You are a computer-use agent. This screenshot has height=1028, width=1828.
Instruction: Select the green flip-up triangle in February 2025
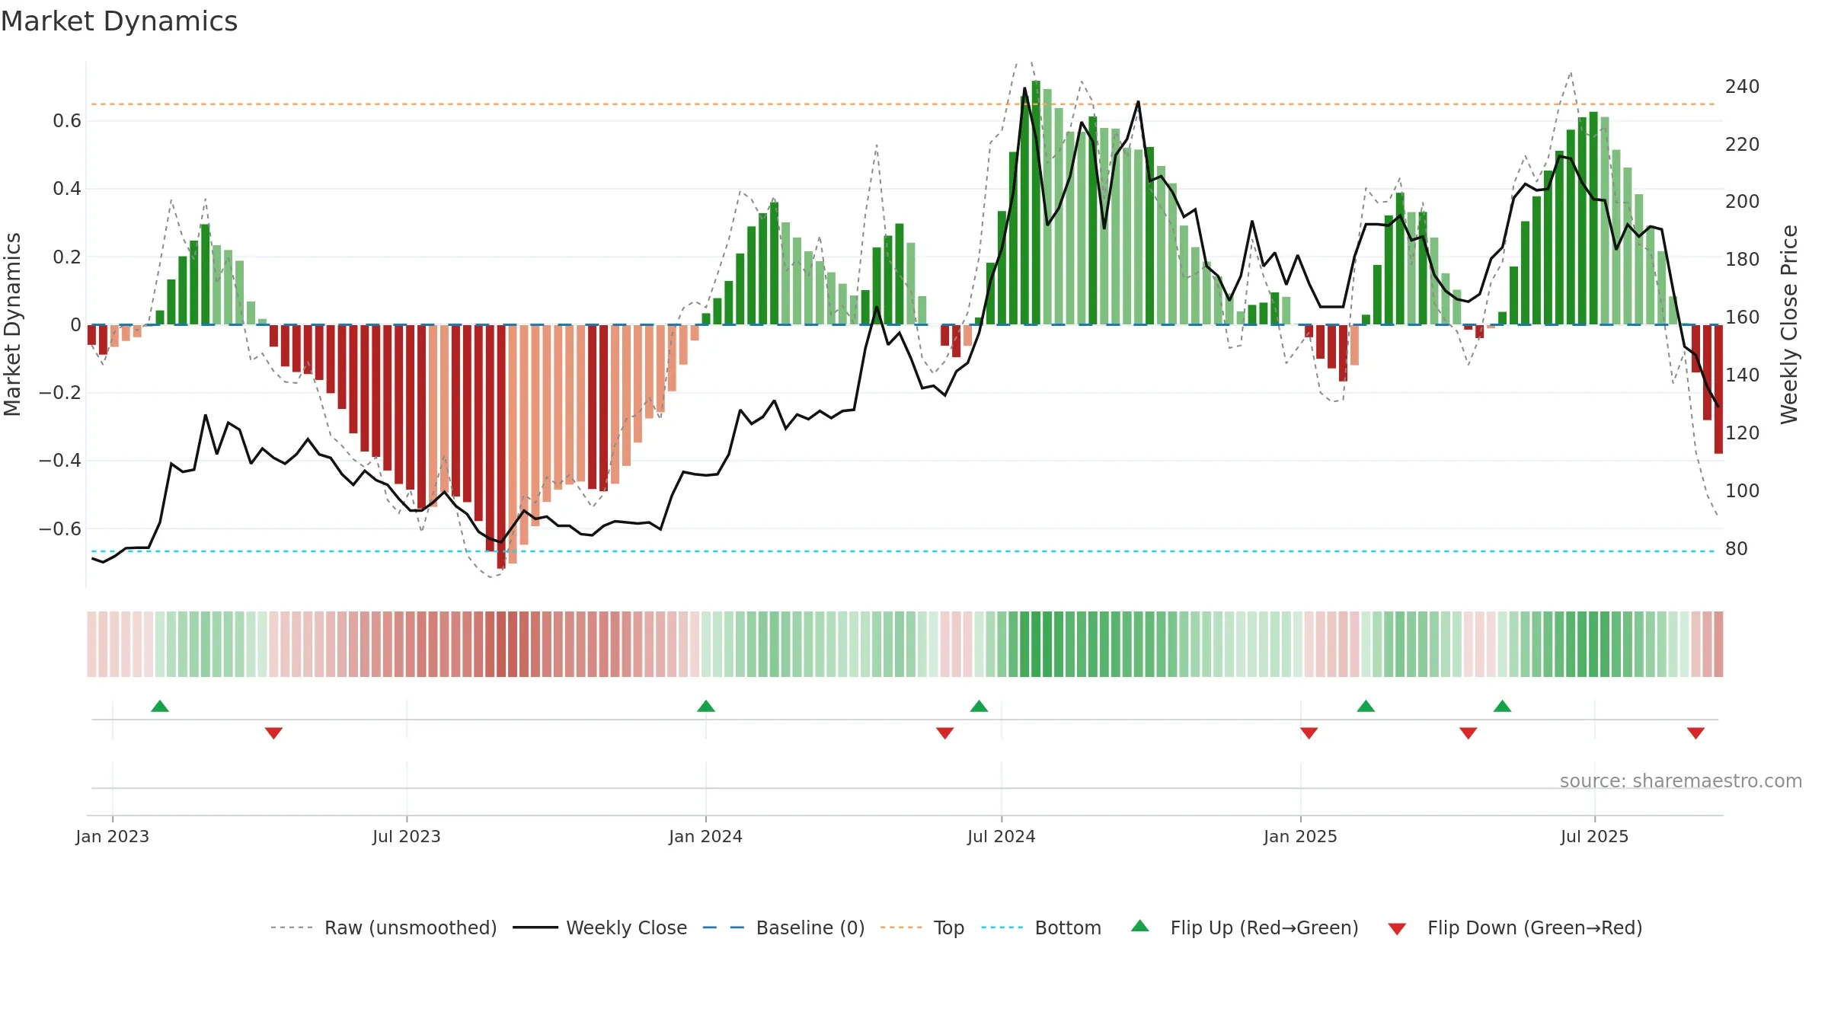click(1366, 707)
